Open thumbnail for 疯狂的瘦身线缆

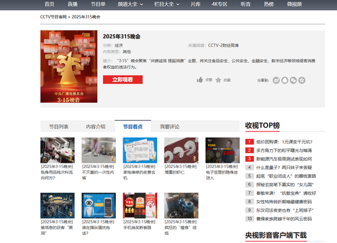pos(181,205)
